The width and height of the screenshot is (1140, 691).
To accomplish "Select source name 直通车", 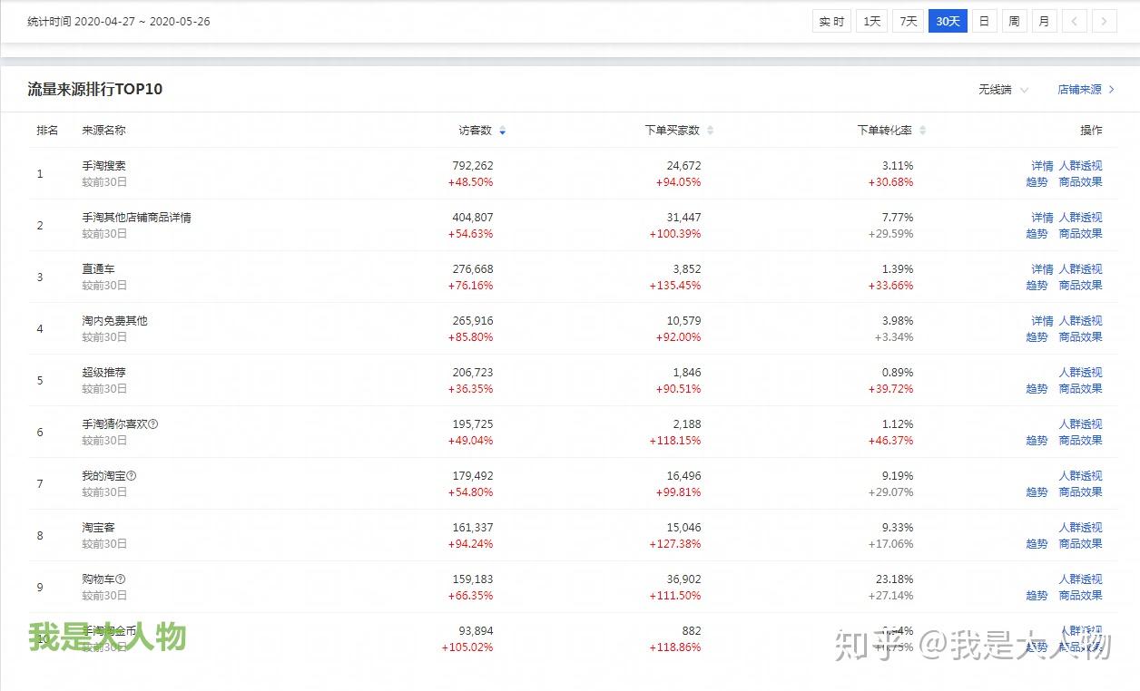I will (98, 269).
